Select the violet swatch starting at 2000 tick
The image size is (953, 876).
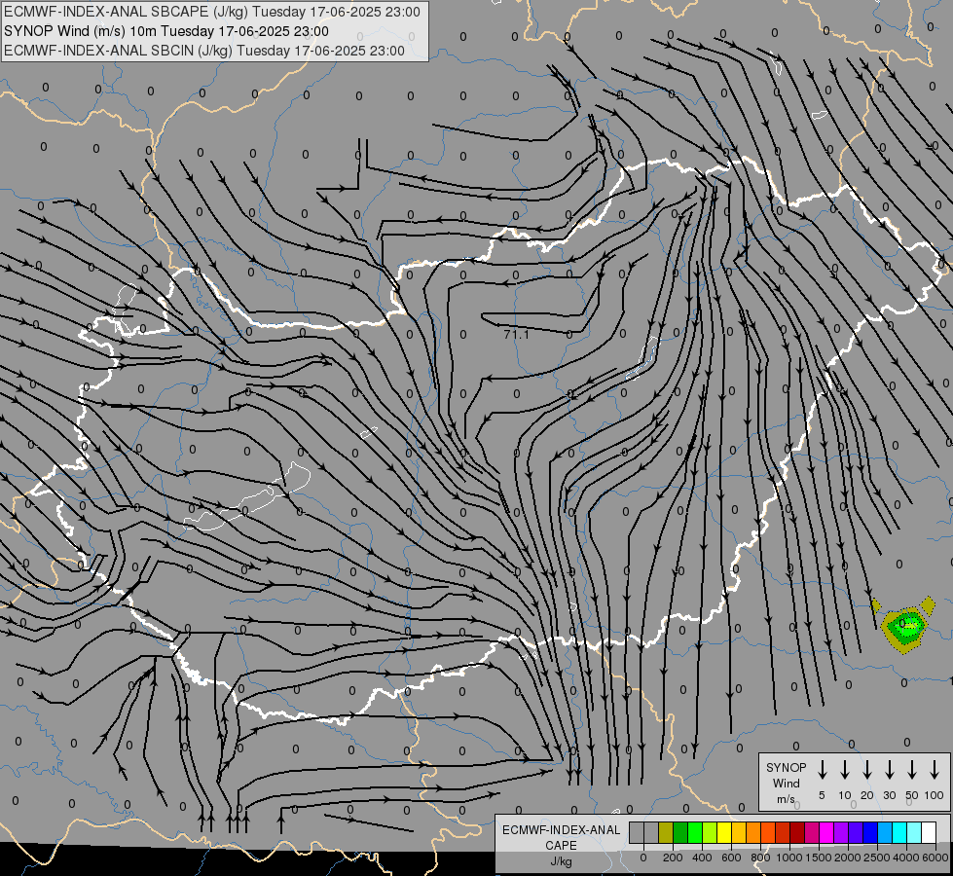(855, 832)
